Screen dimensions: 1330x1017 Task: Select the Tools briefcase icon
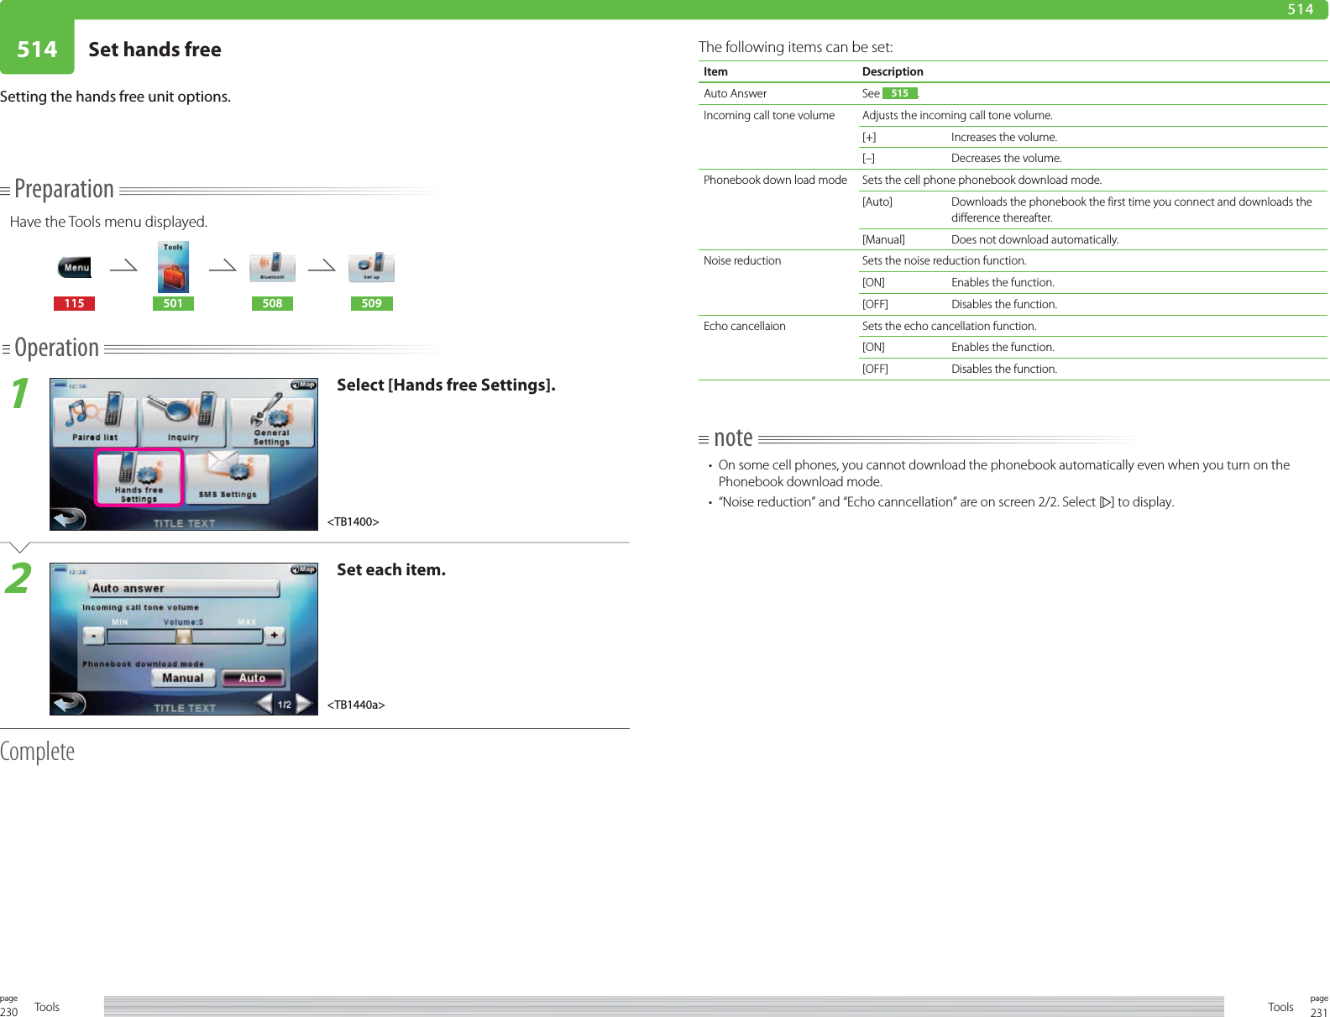click(x=173, y=267)
